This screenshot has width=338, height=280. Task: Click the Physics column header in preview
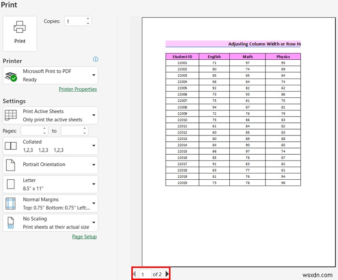click(283, 56)
